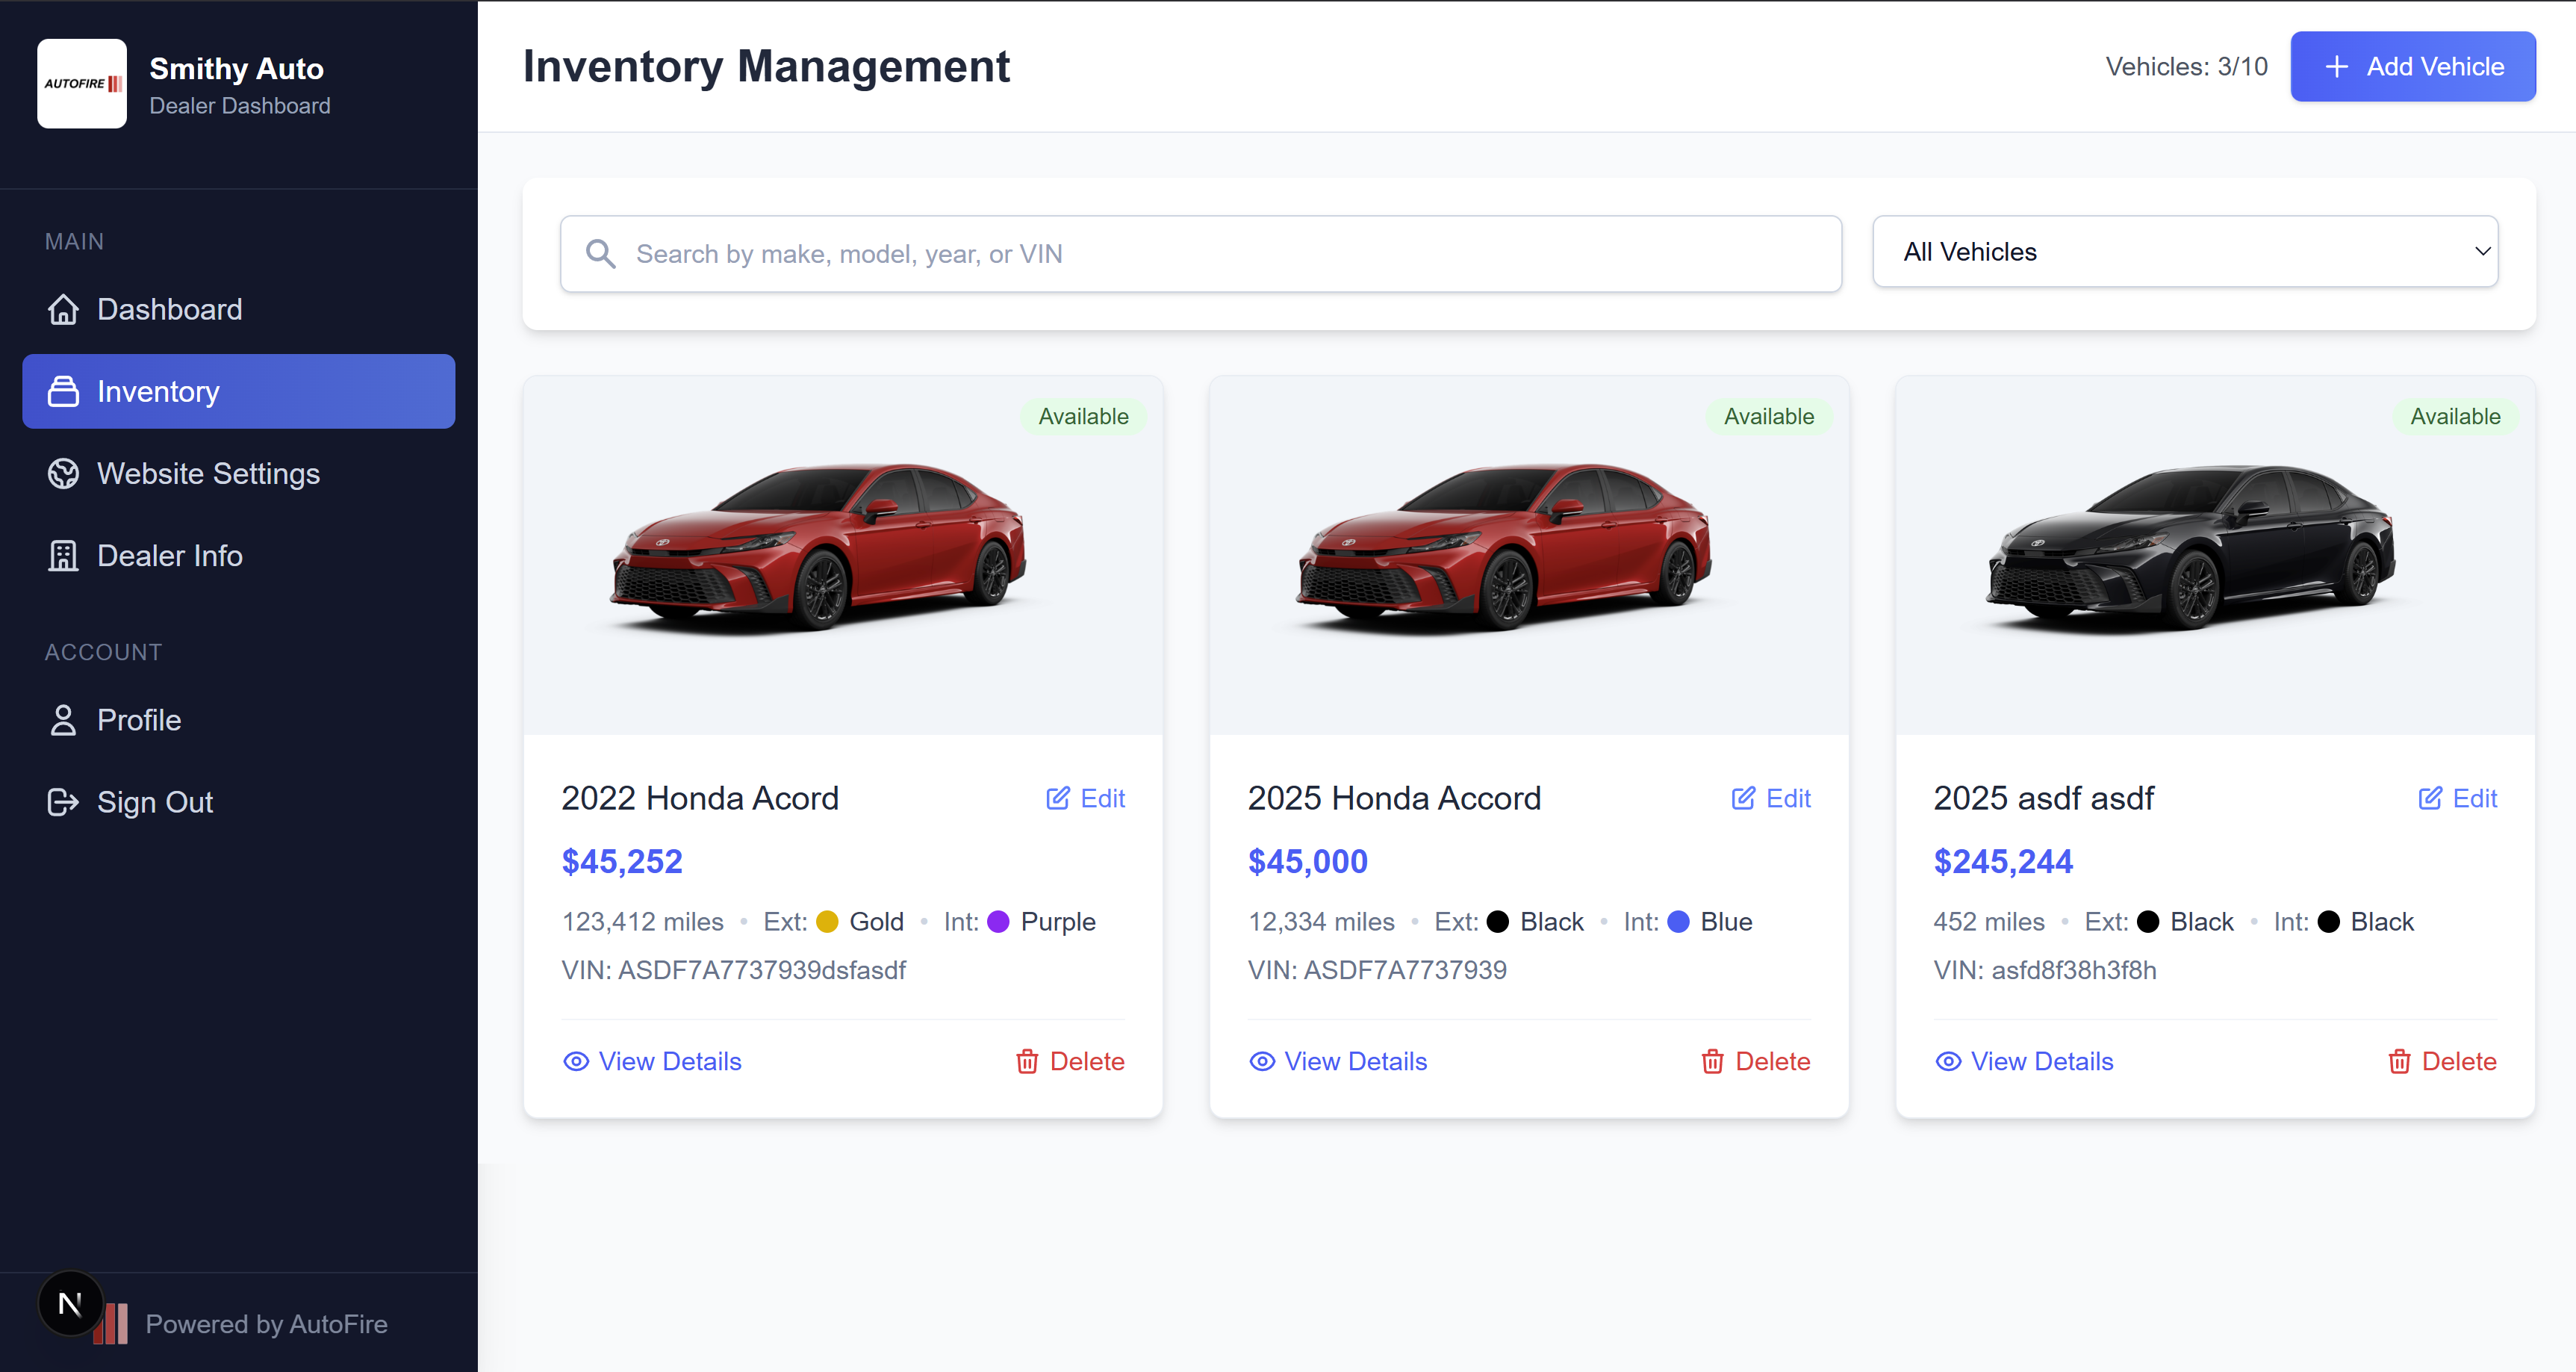
Task: Click the eye icon on 2025 Honda Accord card
Action: [x=1262, y=1062]
